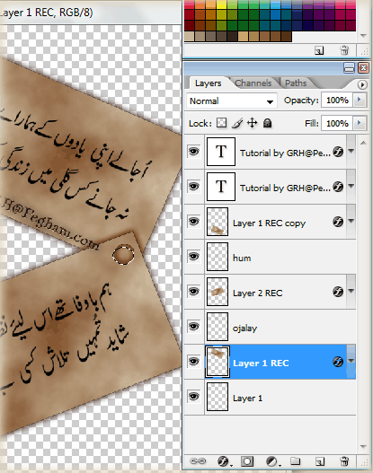This screenshot has width=373, height=473.
Task: Delete layer using Layers panel trash icon
Action: (x=344, y=461)
